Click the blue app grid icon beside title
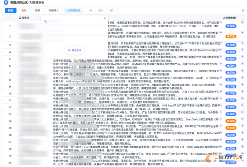 tap(6, 2)
